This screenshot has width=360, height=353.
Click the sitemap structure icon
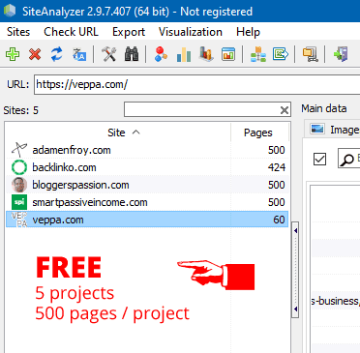258,54
